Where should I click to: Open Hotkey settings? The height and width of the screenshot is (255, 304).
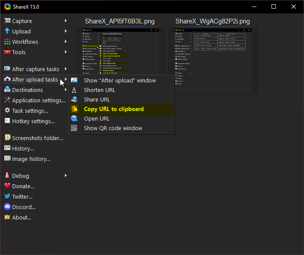[x=33, y=121]
